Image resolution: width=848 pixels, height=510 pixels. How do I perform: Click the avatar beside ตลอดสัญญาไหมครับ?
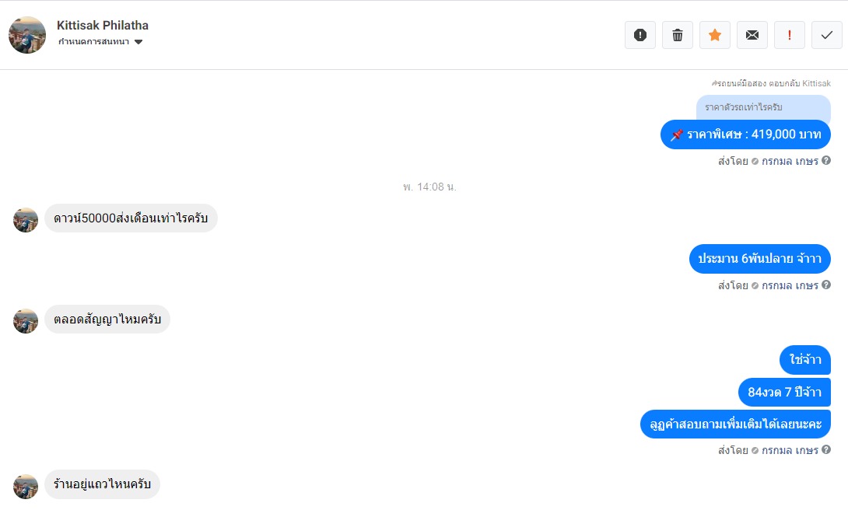[26, 320]
